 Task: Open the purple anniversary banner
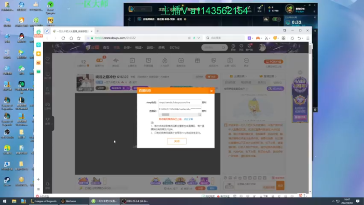(x=300, y=99)
